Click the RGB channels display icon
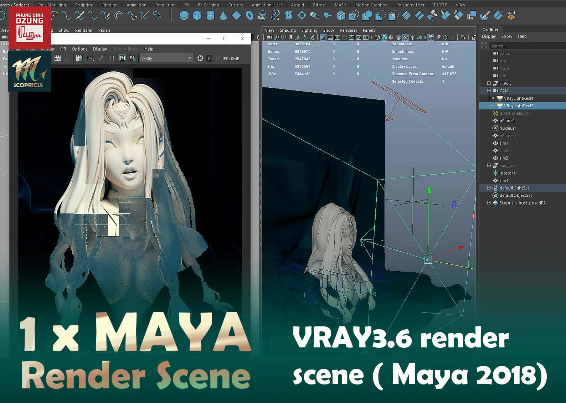 91,58
